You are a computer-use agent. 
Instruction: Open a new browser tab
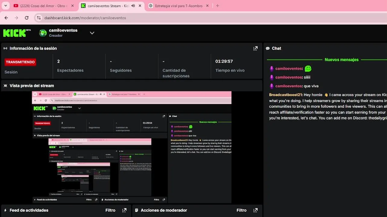[218, 6]
